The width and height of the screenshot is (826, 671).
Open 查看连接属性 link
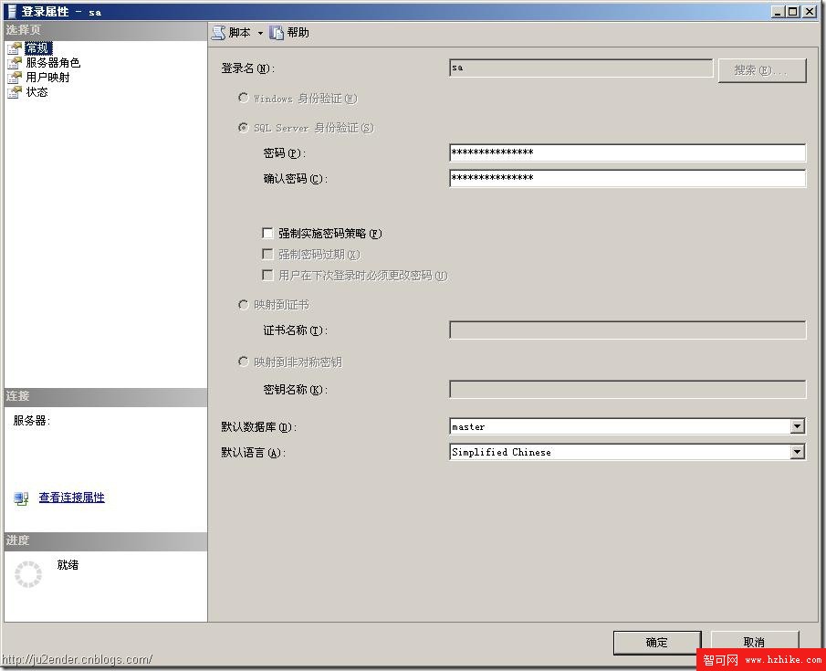(71, 498)
